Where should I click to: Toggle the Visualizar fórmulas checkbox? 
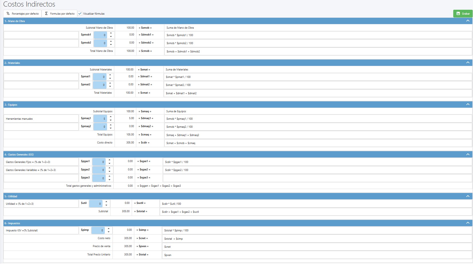[80, 14]
